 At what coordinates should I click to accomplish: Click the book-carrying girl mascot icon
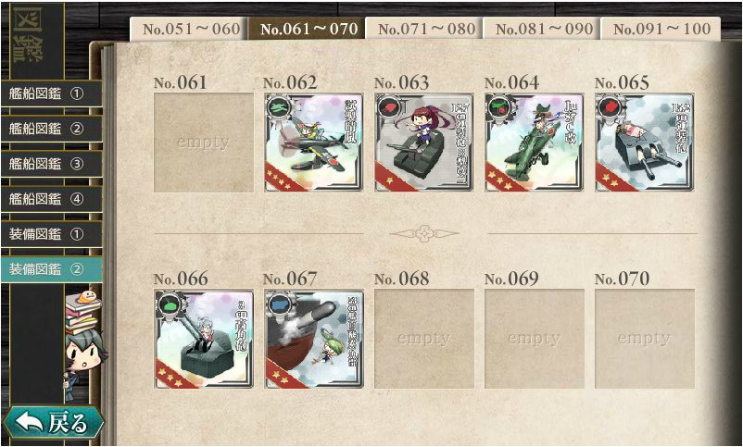pyautogui.click(x=83, y=339)
